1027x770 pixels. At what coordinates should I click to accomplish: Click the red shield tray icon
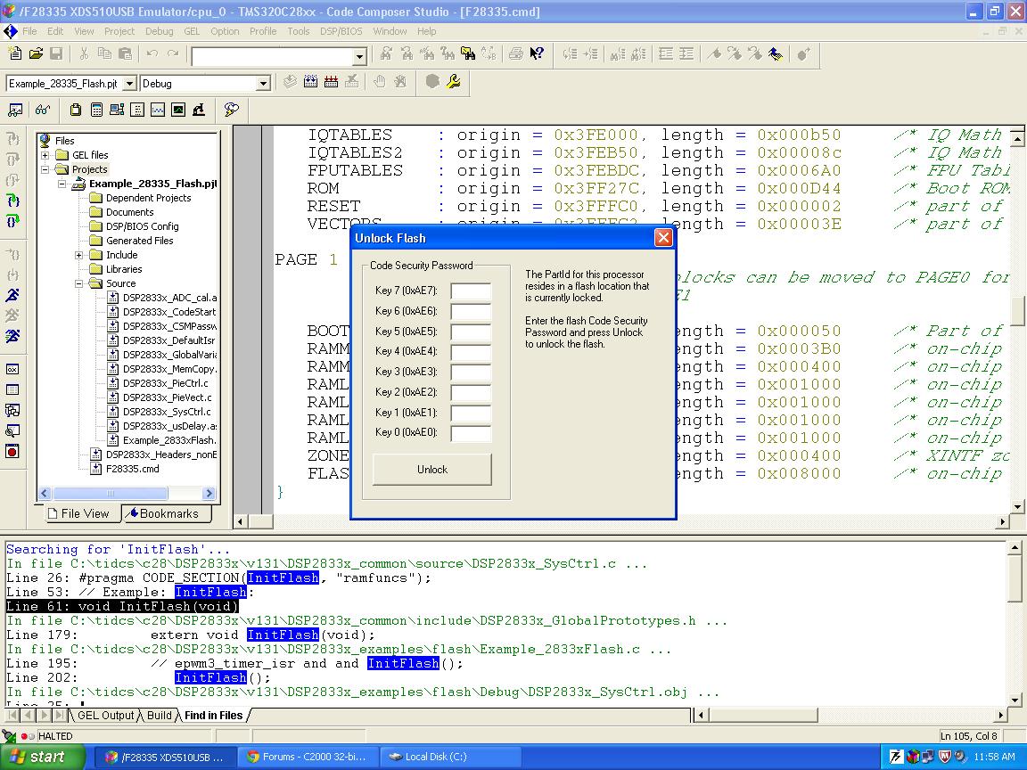[x=944, y=757]
